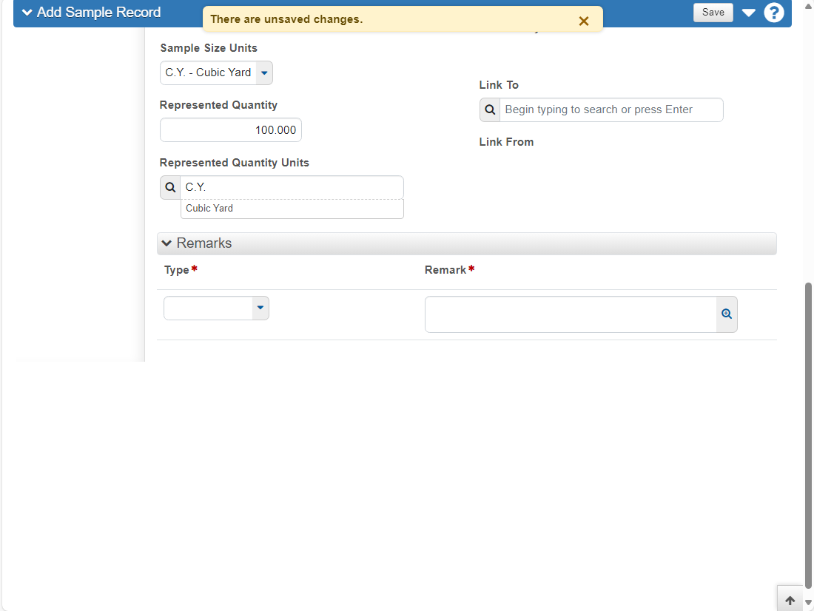Click the scrollbar down arrow

pos(808,603)
